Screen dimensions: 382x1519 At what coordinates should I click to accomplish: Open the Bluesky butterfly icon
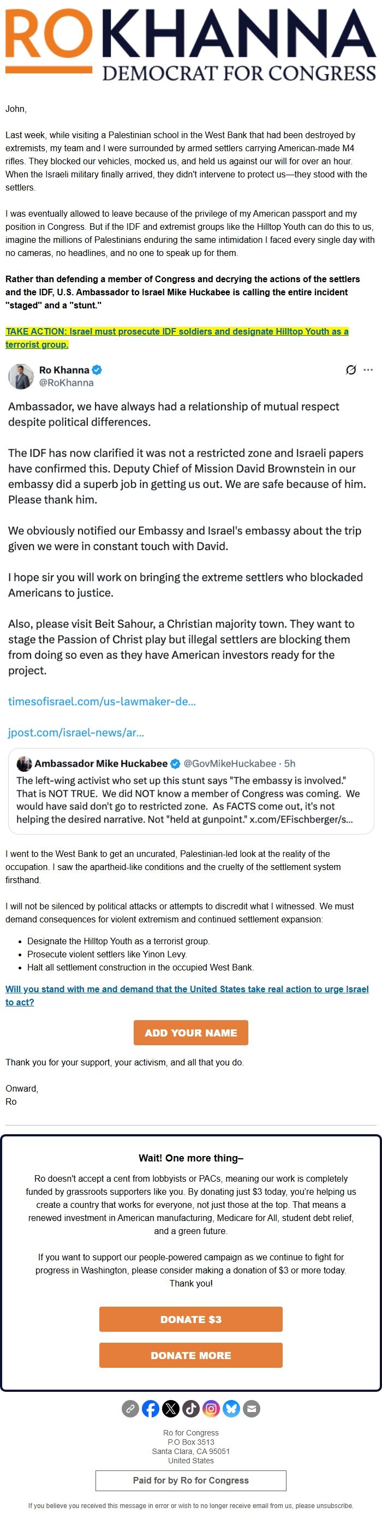[231, 1409]
